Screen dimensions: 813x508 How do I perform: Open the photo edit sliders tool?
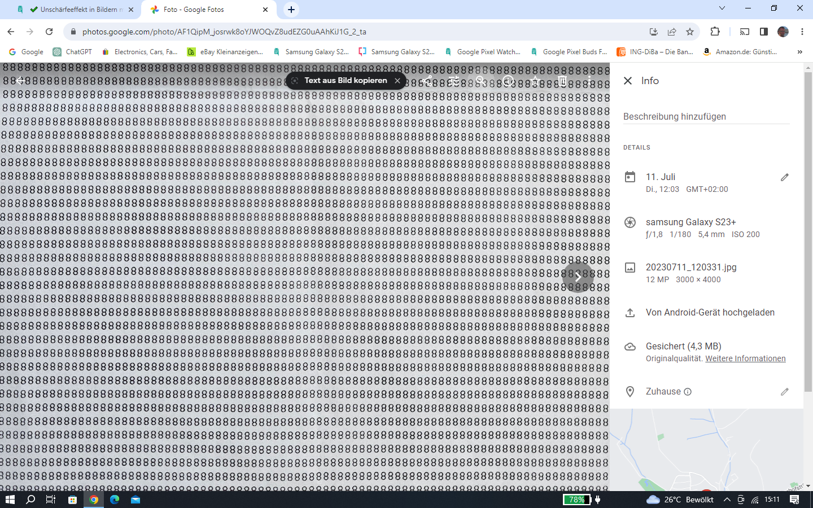point(454,81)
